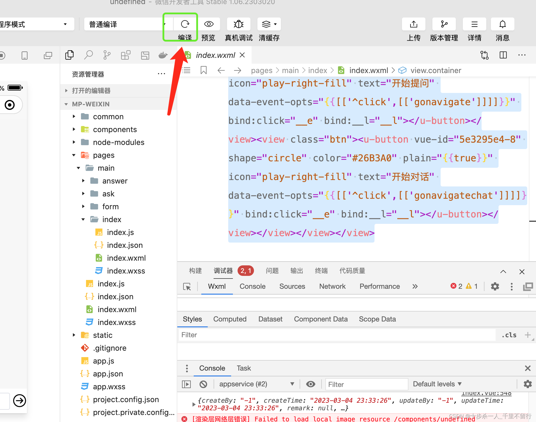The height and width of the screenshot is (422, 536).
Task: Open index.json under the index folder
Action: point(125,245)
